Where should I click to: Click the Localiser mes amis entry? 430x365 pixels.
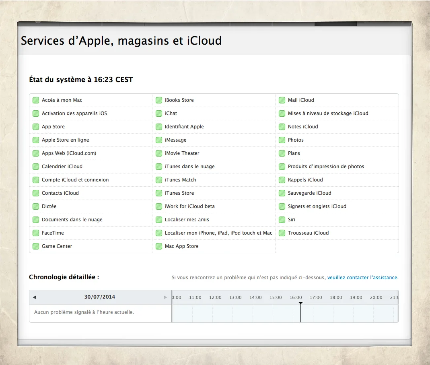pos(214,220)
